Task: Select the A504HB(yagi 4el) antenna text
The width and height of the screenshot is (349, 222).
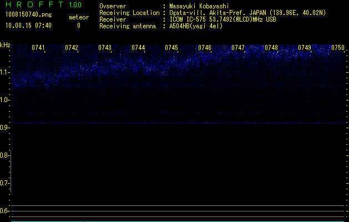Action: point(196,26)
